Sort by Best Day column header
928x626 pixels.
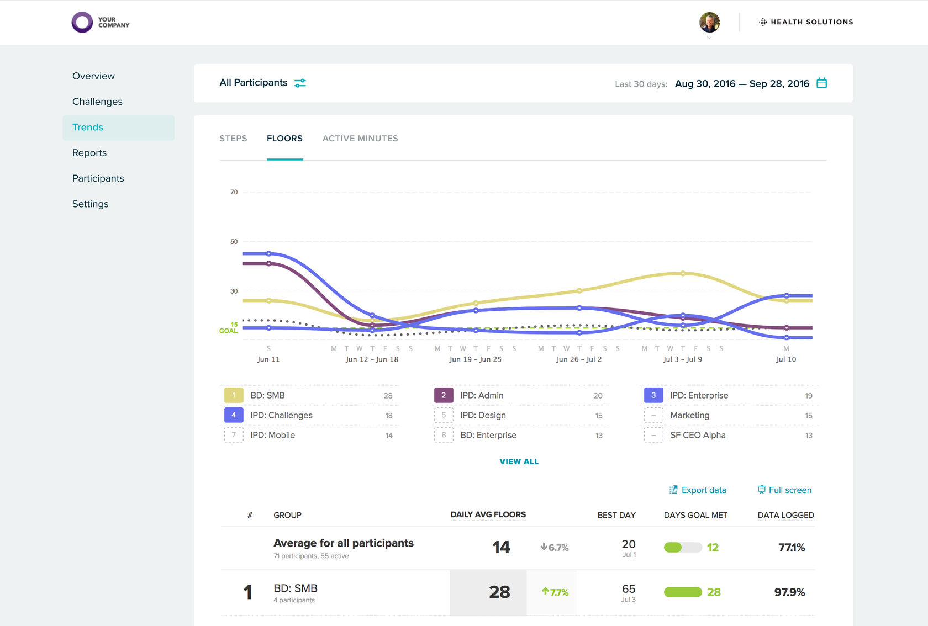point(616,515)
